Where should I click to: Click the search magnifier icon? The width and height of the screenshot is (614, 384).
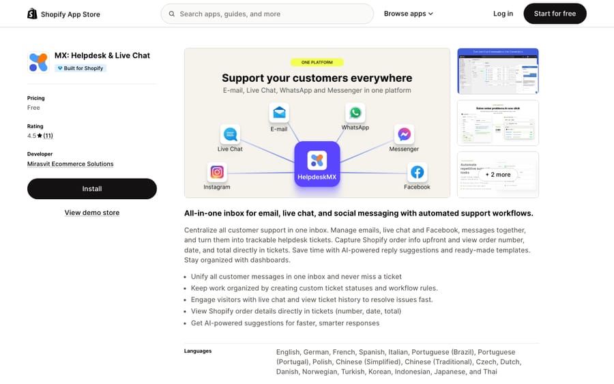(x=171, y=14)
